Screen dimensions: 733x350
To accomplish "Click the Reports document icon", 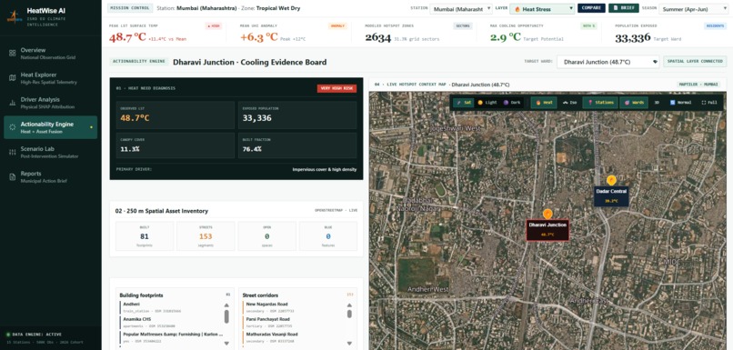I will 12,176.
